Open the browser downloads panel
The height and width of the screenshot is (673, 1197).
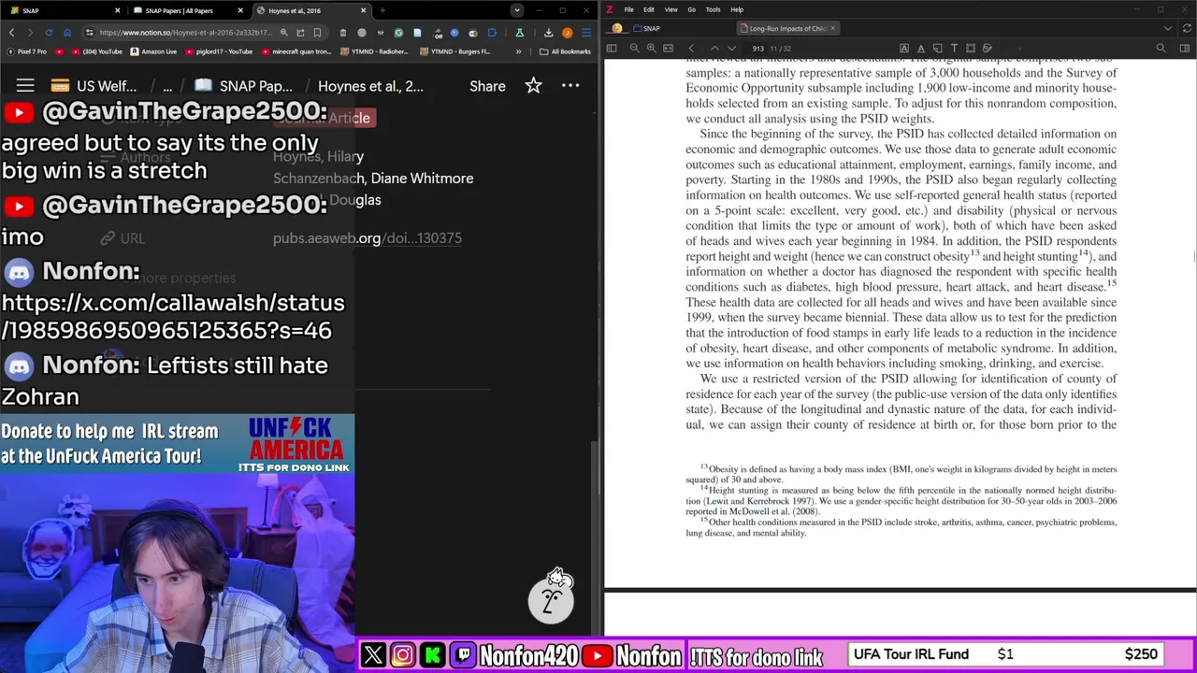[x=548, y=33]
